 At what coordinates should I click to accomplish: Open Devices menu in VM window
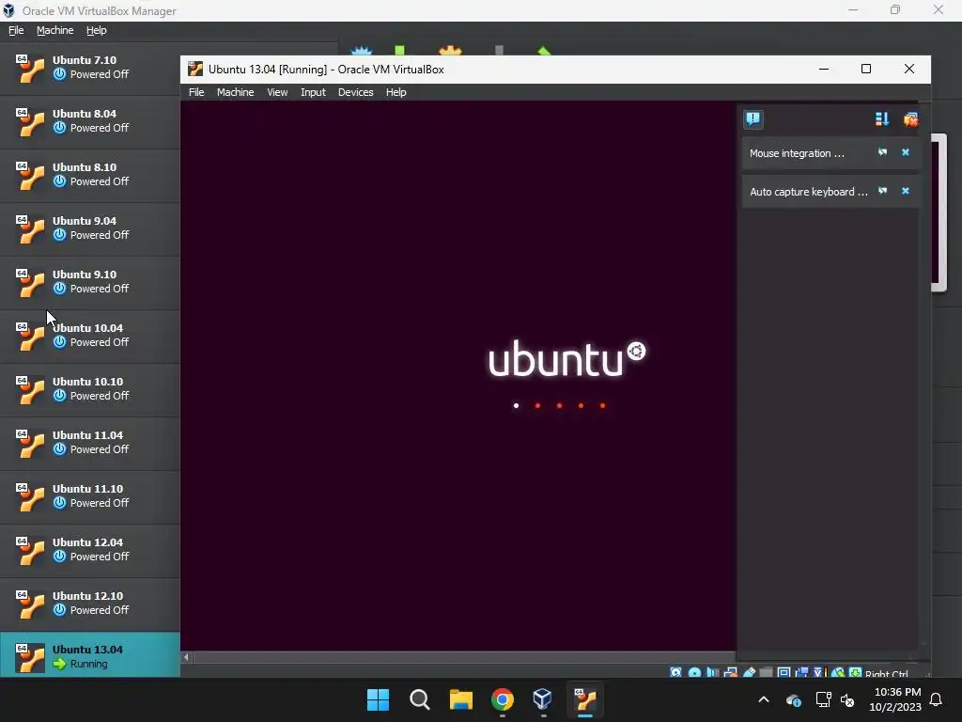[x=356, y=92]
